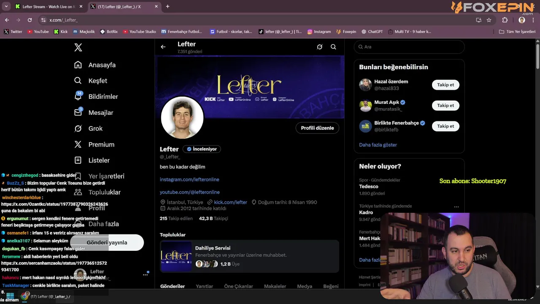Open the Chrome profile avatar menu
540x304 pixels.
[522, 20]
